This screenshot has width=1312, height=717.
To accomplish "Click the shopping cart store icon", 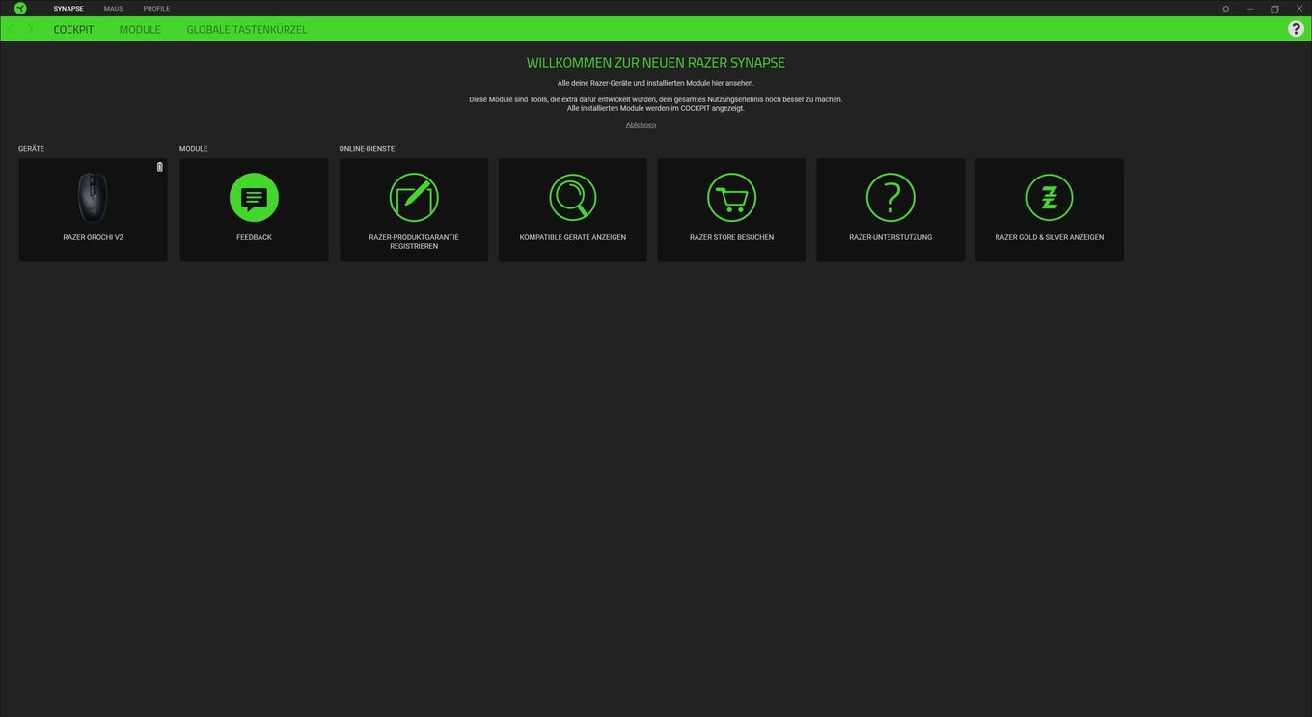I will pyautogui.click(x=731, y=198).
